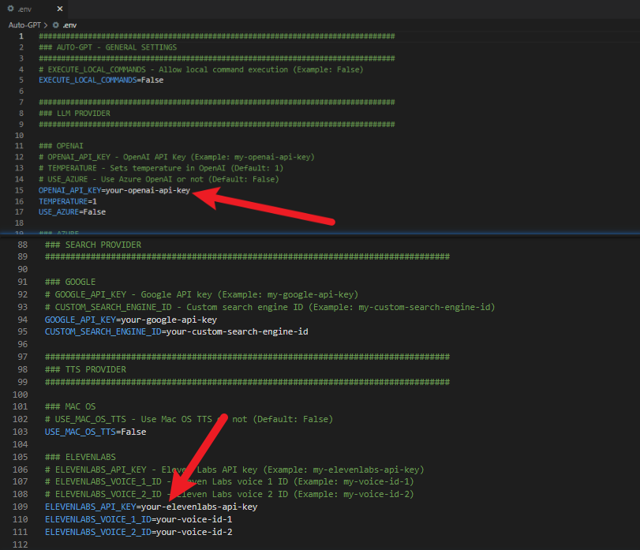640x550 pixels.
Task: Click your-voice-id-2 value on line 111
Action: tap(194, 532)
